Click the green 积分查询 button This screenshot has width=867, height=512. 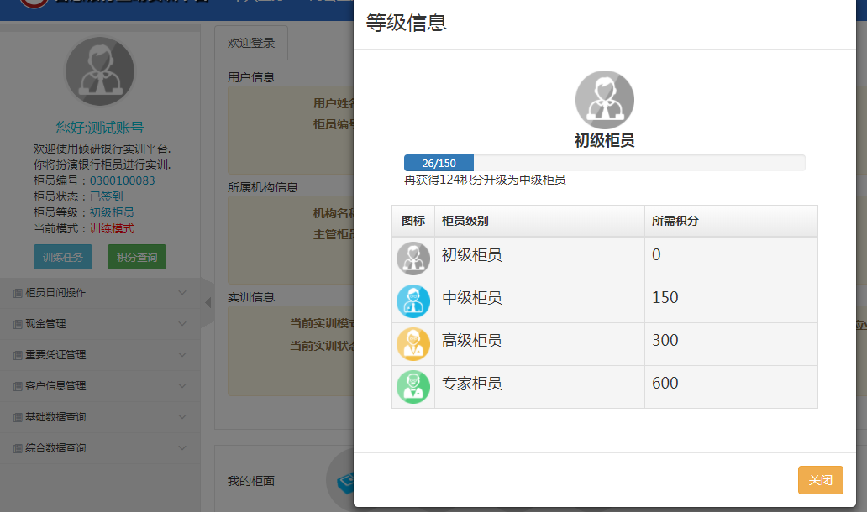(137, 257)
